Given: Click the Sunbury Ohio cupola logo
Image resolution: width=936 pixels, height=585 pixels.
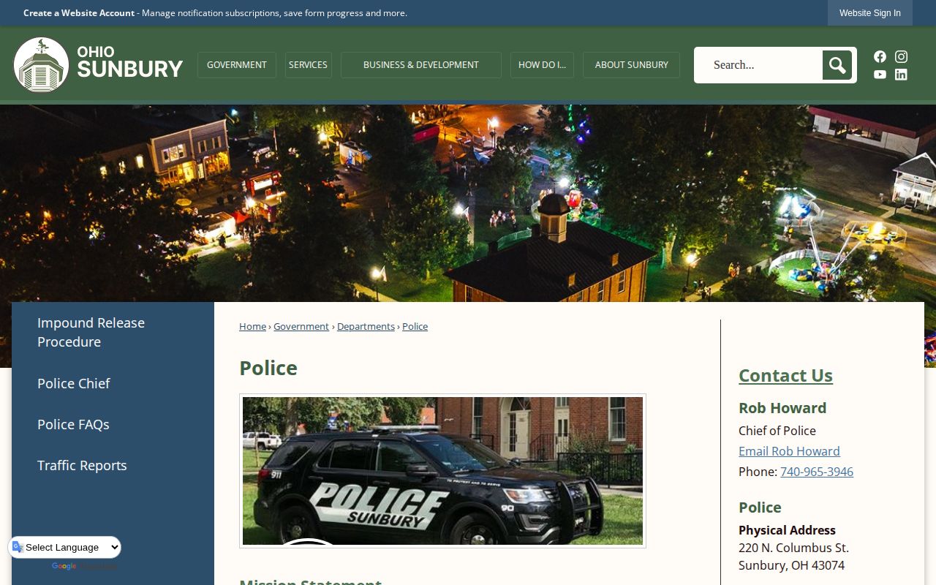Looking at the screenshot, I should coord(98,65).
